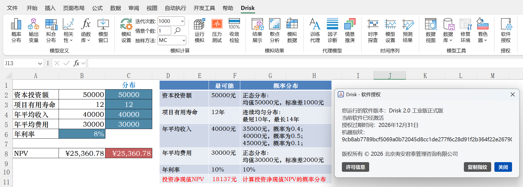523x187 pixels.
Task: Open the 帮助 Help tab
Action: (x=228, y=8)
